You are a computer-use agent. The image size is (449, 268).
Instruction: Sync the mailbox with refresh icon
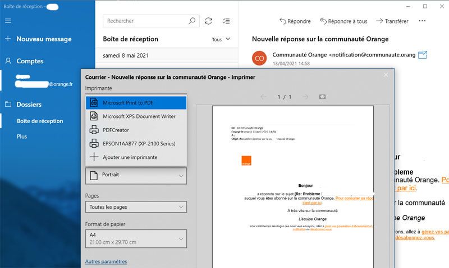pyautogui.click(x=208, y=21)
